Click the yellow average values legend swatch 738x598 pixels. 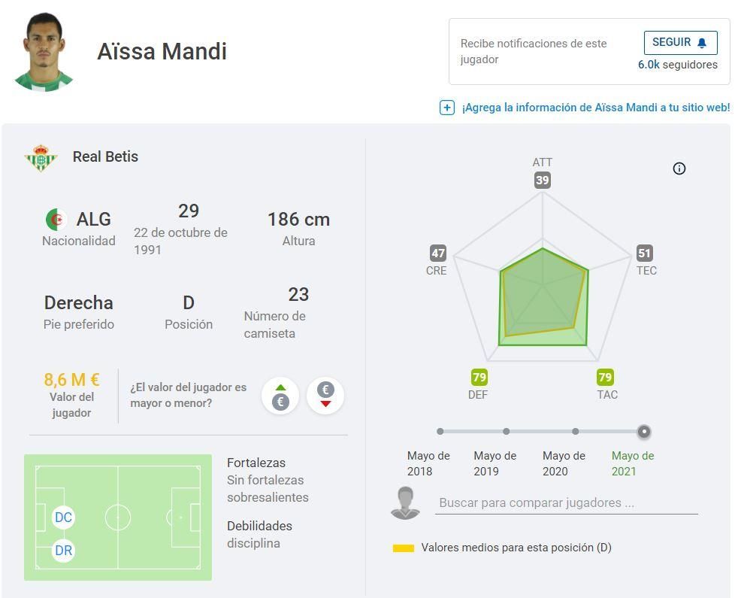404,548
